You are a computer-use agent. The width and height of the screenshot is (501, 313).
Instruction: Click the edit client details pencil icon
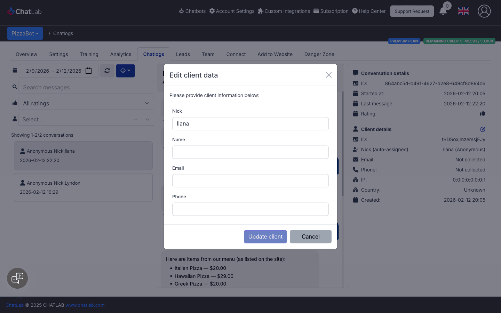coord(483,129)
